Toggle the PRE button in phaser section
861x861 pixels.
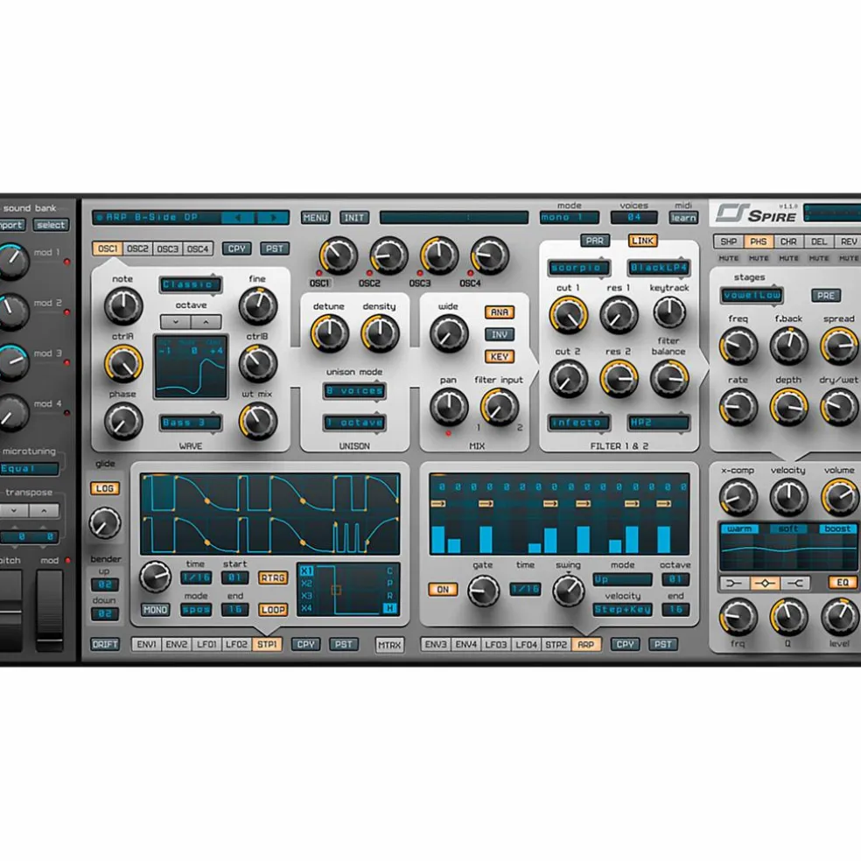pyautogui.click(x=826, y=296)
